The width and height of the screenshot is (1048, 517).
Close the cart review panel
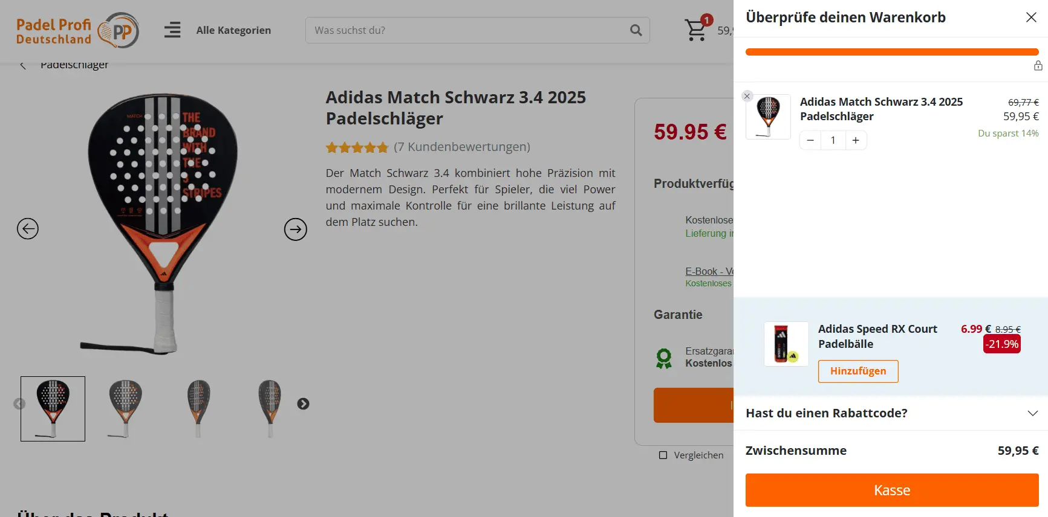tap(1031, 18)
